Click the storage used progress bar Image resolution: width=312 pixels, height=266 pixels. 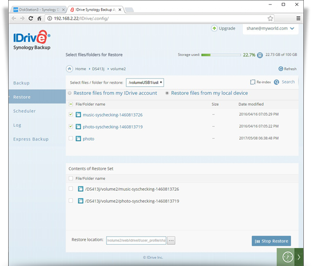[221, 55]
